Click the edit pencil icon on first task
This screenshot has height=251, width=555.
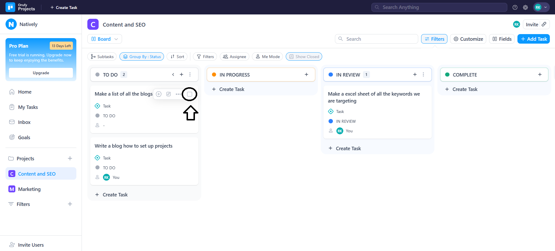pos(169,94)
